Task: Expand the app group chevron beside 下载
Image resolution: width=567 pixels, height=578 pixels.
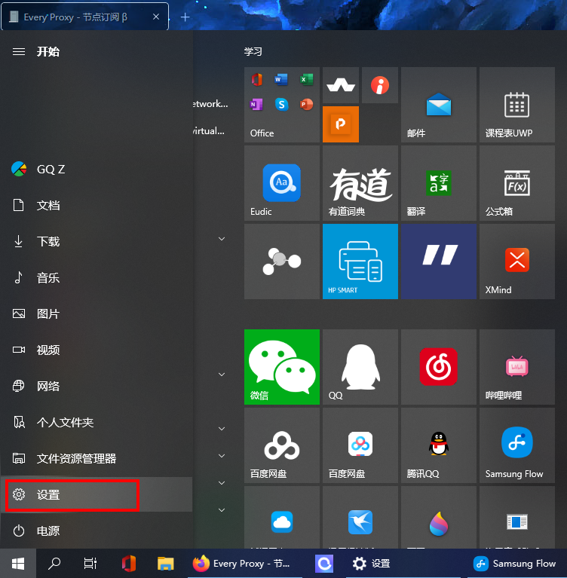Action: (222, 239)
